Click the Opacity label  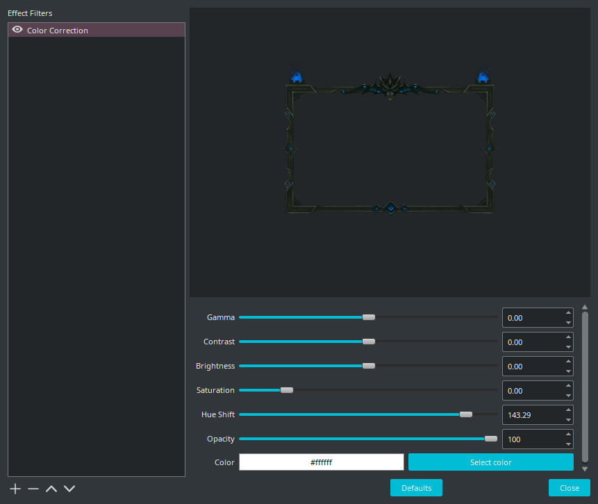tap(221, 439)
